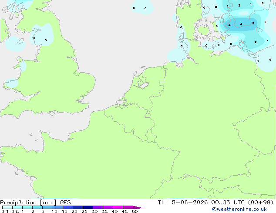Click the '0.1' legend scale label

click(x=5, y=211)
